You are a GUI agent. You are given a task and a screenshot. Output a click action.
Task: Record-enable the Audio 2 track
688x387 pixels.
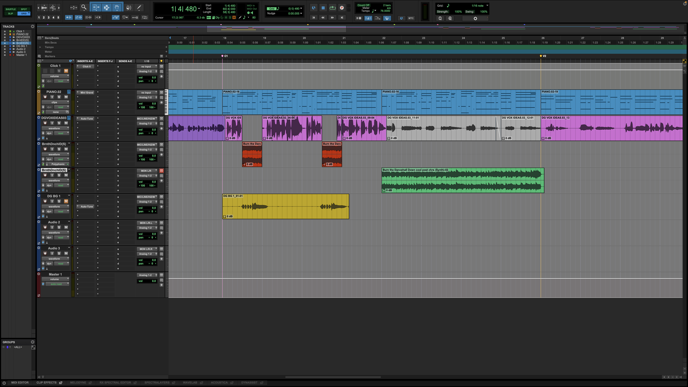point(45,227)
